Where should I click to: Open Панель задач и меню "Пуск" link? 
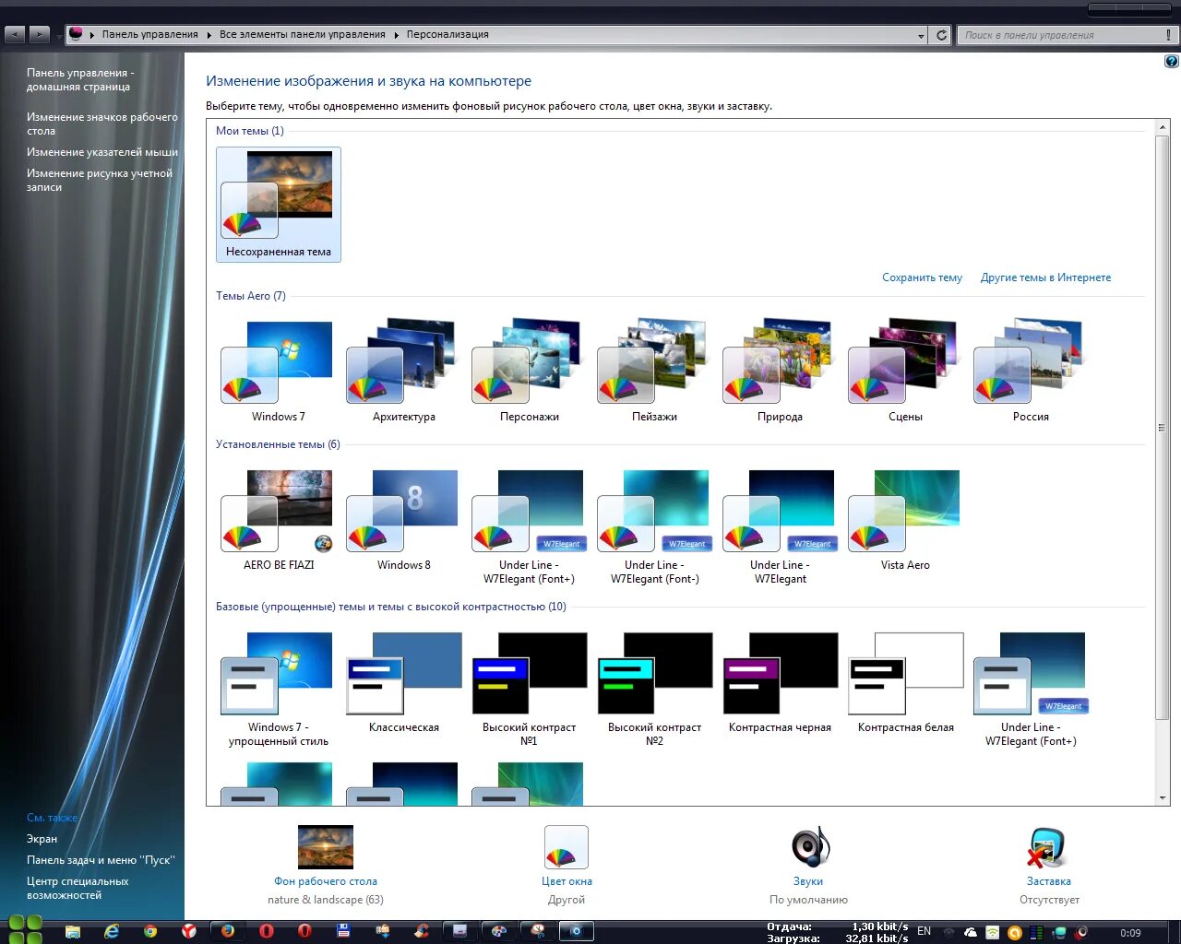click(101, 860)
